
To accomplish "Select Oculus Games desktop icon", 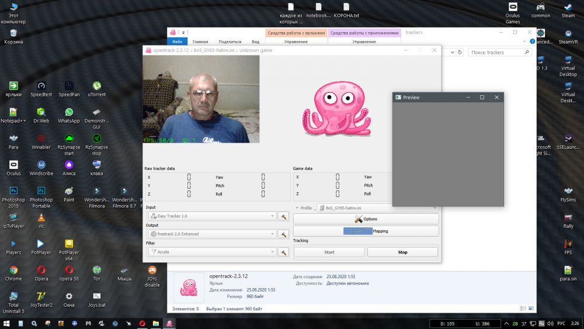I will coord(512,12).
